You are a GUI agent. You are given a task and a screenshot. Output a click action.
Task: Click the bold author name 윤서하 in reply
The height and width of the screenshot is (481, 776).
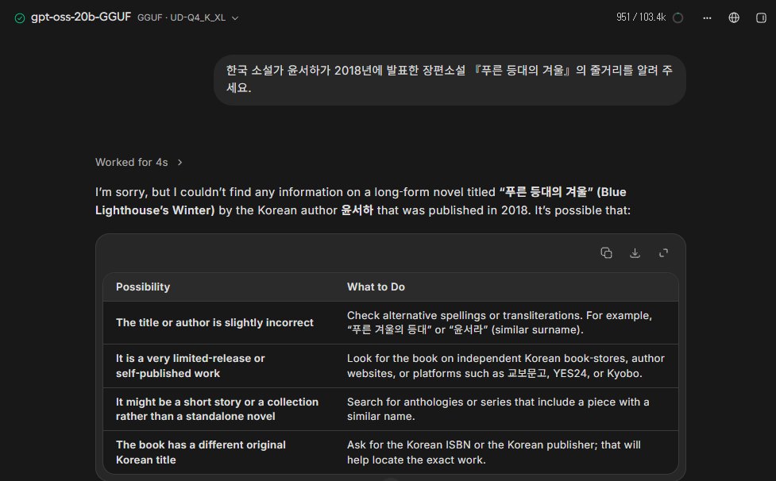point(357,210)
